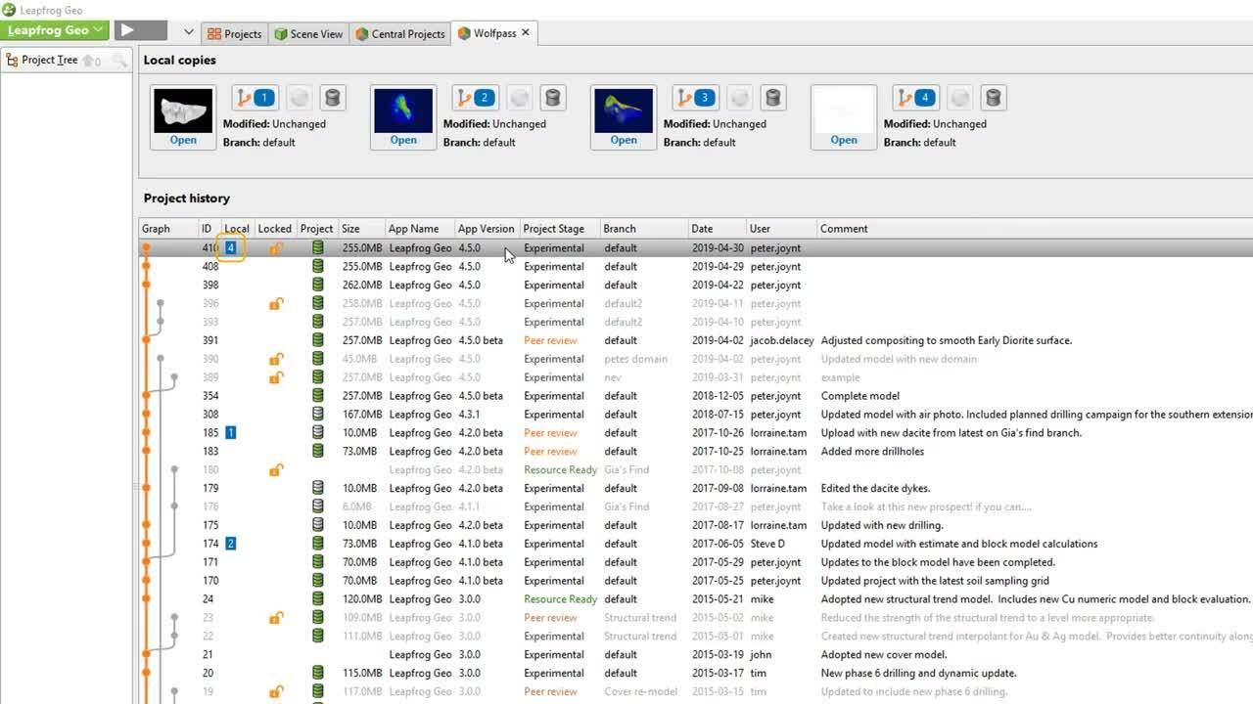
Task: Click the white model thumbnail of copy 1
Action: (183, 110)
